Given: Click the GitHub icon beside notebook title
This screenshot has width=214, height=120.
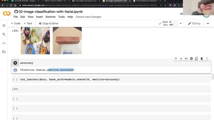Looking at the screenshot, I should coord(16,12).
